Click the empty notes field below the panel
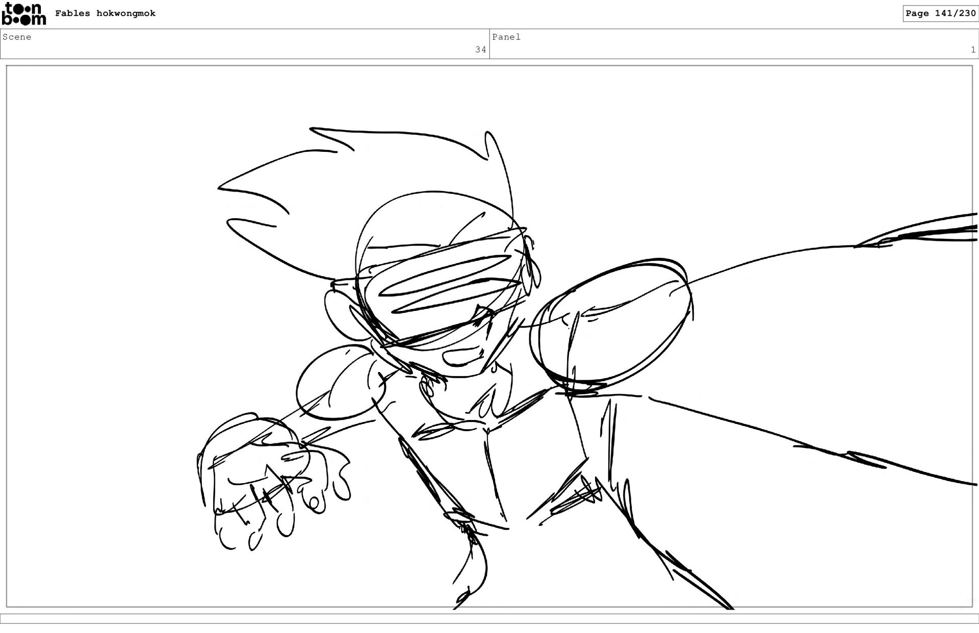 point(489,618)
